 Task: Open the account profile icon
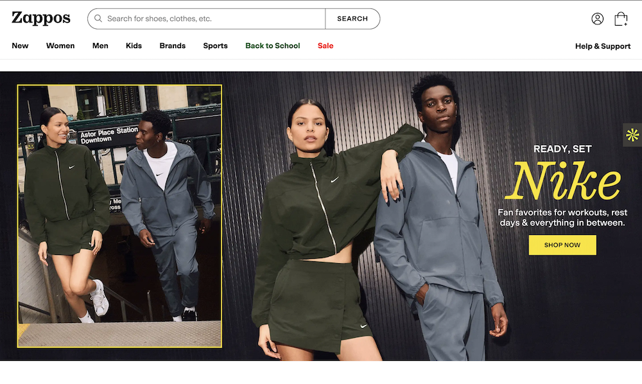[597, 19]
